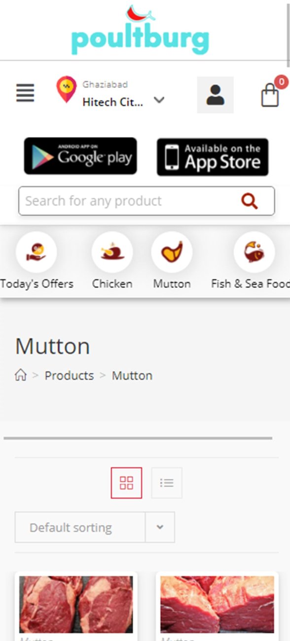The width and height of the screenshot is (290, 641).
Task: Open the Mutton category tab
Action: click(172, 261)
